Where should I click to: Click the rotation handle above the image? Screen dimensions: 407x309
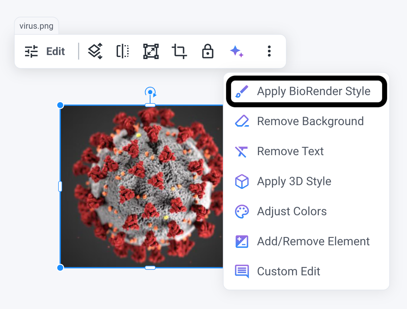click(150, 92)
